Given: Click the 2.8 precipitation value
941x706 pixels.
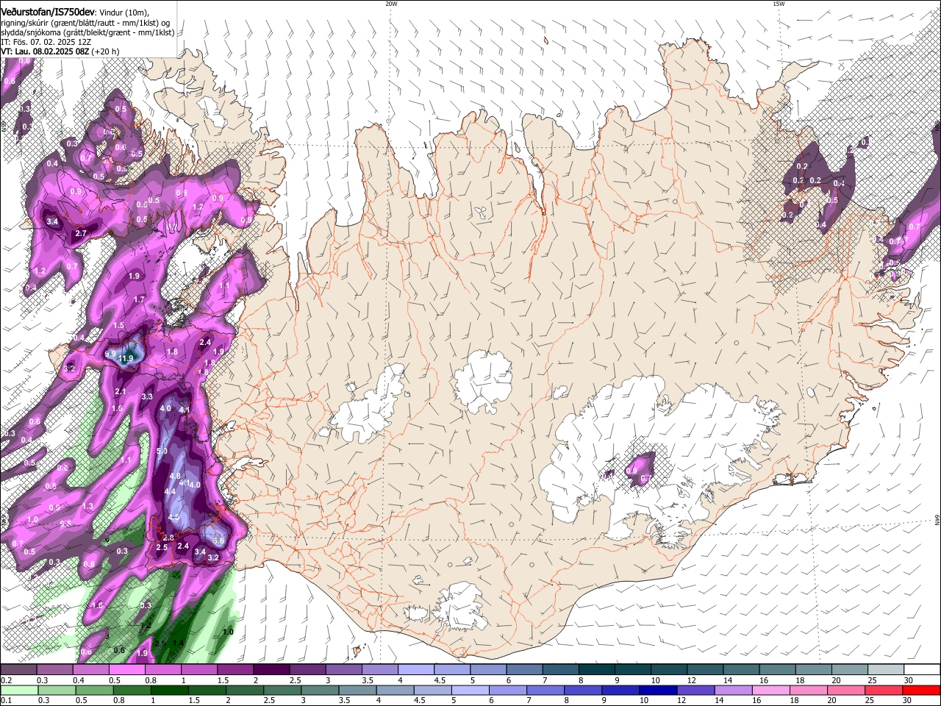Looking at the screenshot, I should tap(169, 538).
